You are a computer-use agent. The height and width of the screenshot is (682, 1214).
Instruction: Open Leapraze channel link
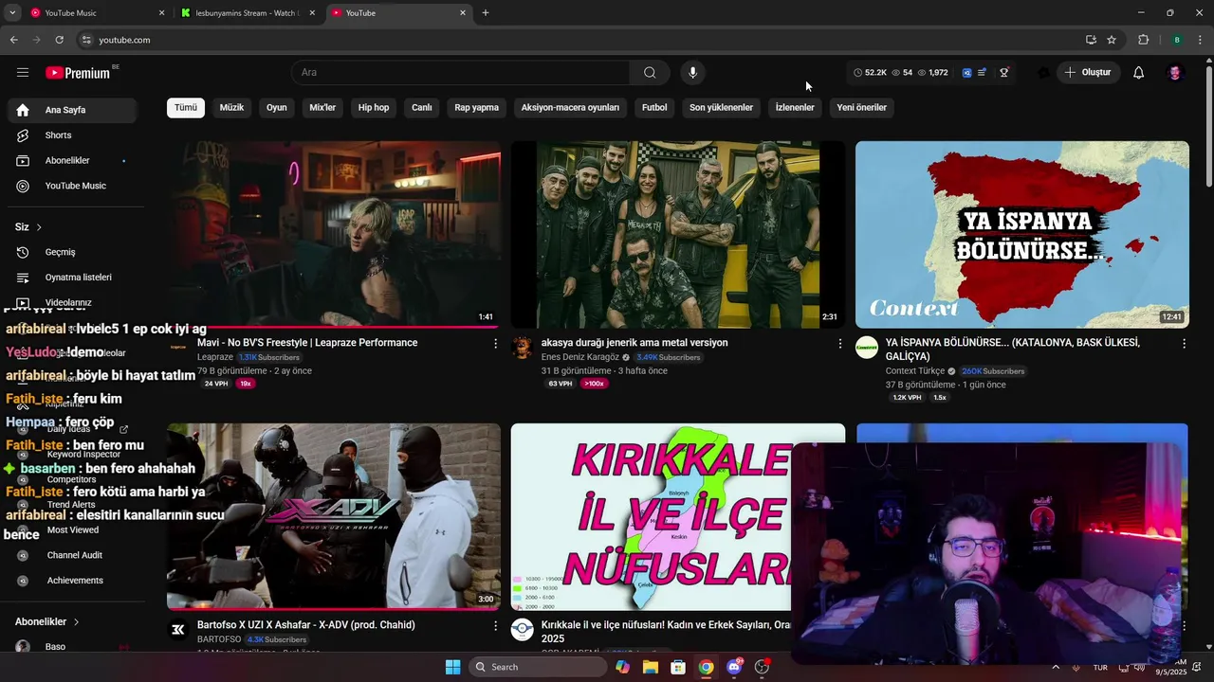tap(215, 357)
